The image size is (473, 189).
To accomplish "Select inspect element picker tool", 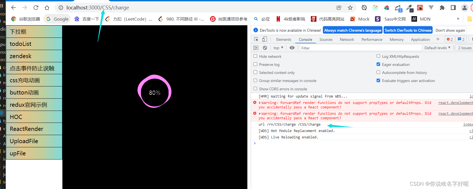I will click(x=256, y=39).
